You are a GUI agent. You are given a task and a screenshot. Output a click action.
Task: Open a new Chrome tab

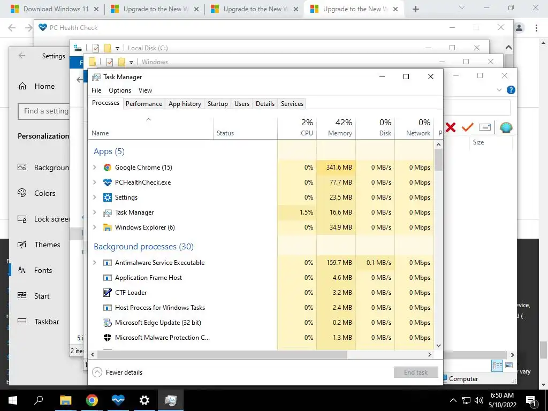pos(415,9)
